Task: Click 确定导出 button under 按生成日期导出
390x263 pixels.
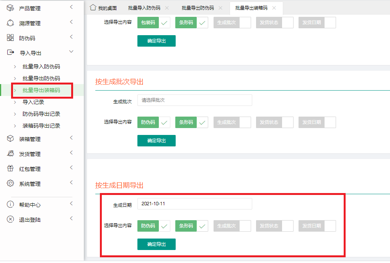Action: click(156, 244)
